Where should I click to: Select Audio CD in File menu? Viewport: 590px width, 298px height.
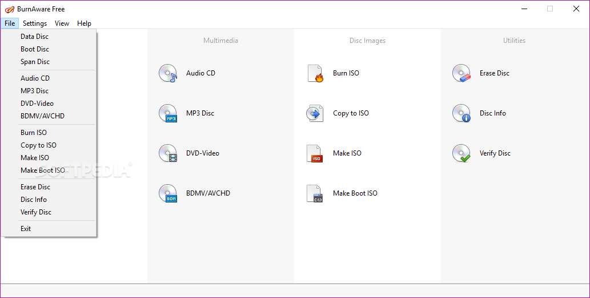49,78
